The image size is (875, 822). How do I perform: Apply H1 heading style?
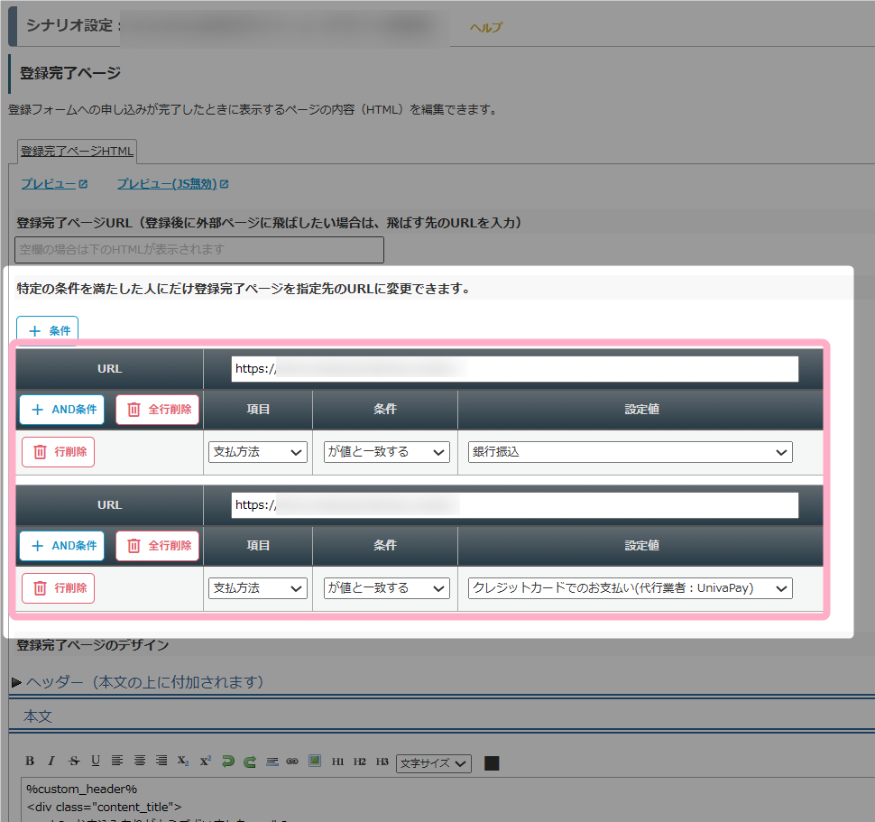338,762
